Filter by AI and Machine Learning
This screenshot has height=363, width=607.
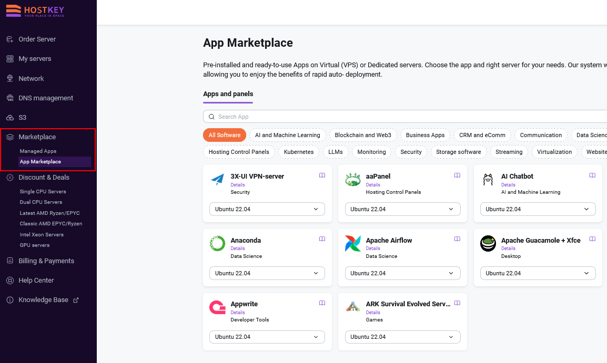(x=288, y=135)
